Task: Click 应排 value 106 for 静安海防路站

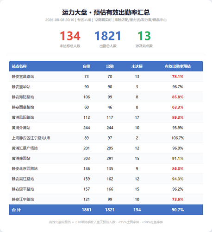Action: tap(87, 97)
